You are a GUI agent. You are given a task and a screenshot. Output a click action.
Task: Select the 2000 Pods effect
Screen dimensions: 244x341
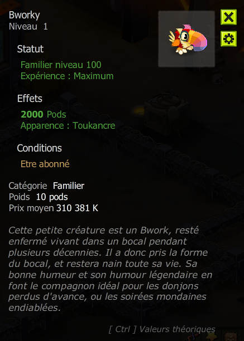pyautogui.click(x=44, y=114)
